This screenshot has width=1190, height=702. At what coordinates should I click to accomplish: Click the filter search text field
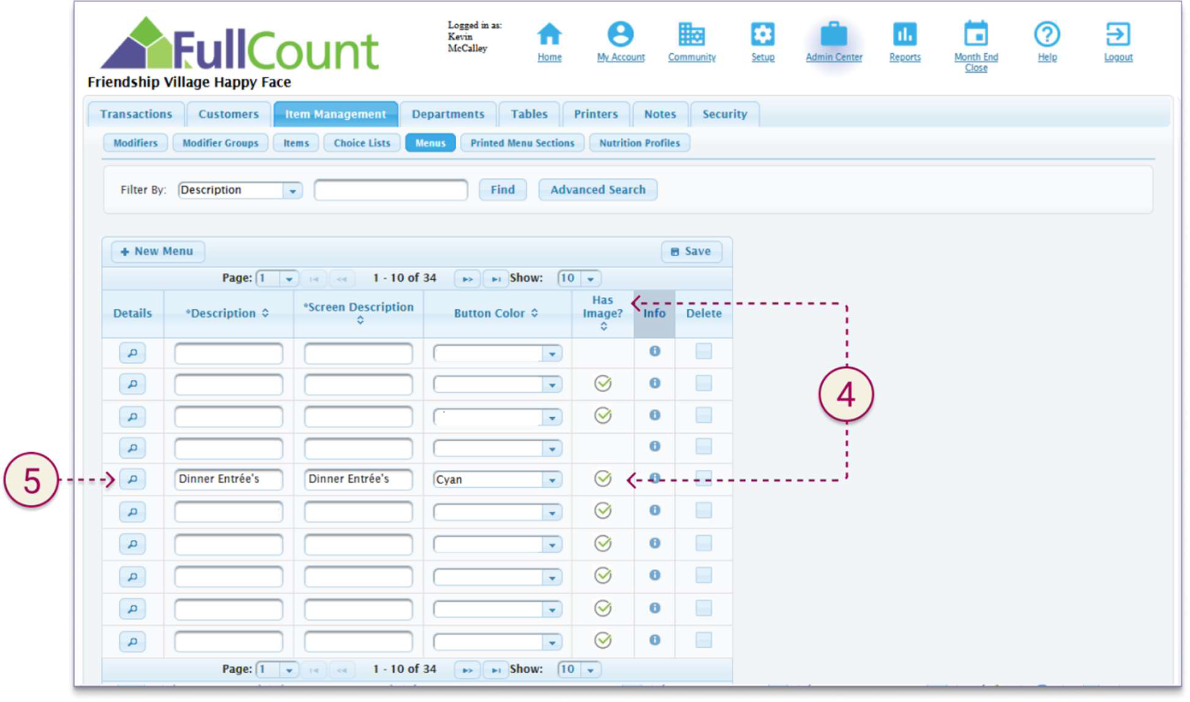coord(390,190)
